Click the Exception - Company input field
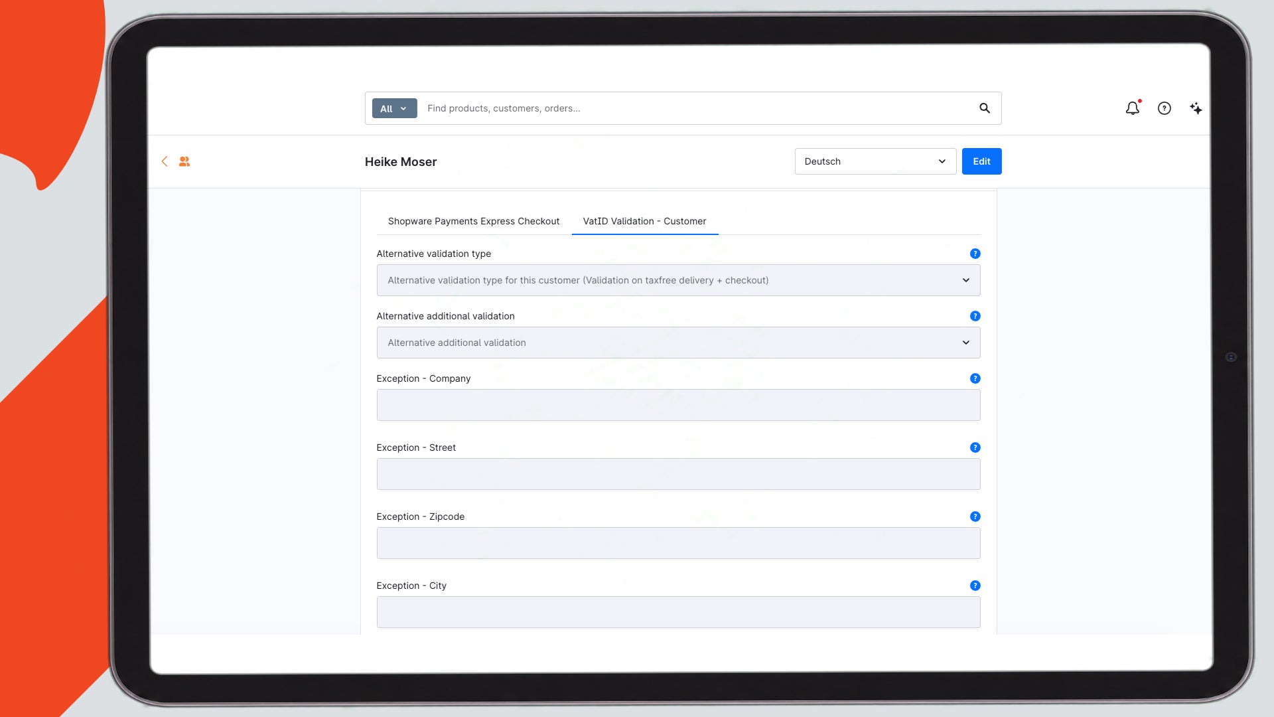Screen dimensions: 1274x717 coord(678,405)
